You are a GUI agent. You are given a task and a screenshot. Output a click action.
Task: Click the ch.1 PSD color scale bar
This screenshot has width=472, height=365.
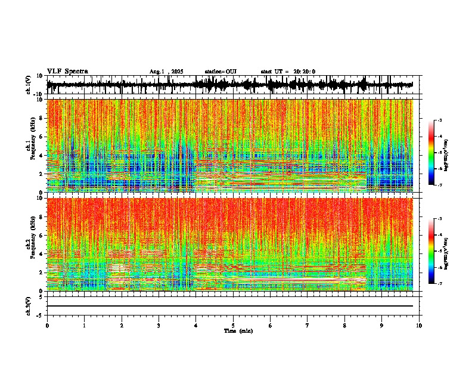click(431, 153)
